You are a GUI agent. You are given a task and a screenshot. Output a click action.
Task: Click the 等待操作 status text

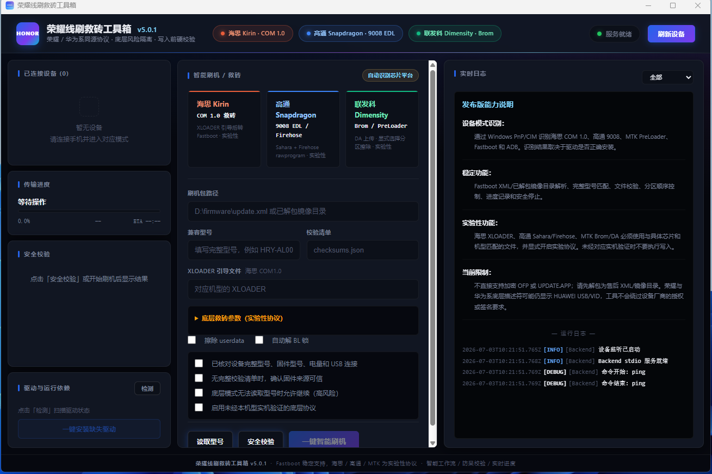pos(32,202)
